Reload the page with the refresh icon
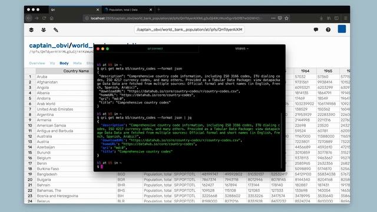Image resolution: width=377 pixels, height=212 pixels. click(44, 18)
